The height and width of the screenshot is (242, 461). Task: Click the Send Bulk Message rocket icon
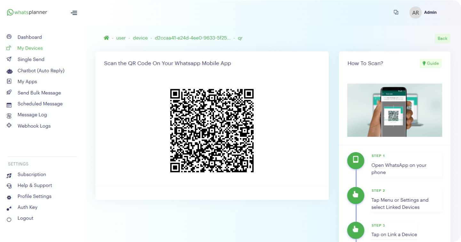pos(9,93)
